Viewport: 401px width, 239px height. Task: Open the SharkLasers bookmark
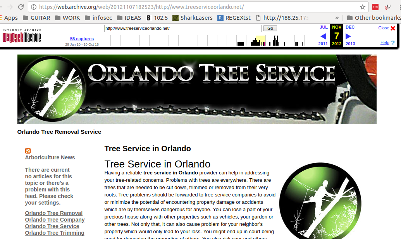pos(192,18)
